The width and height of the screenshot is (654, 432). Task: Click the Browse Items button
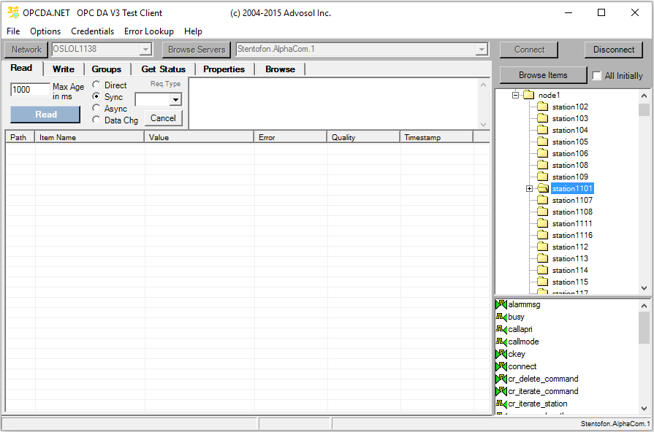pos(542,75)
